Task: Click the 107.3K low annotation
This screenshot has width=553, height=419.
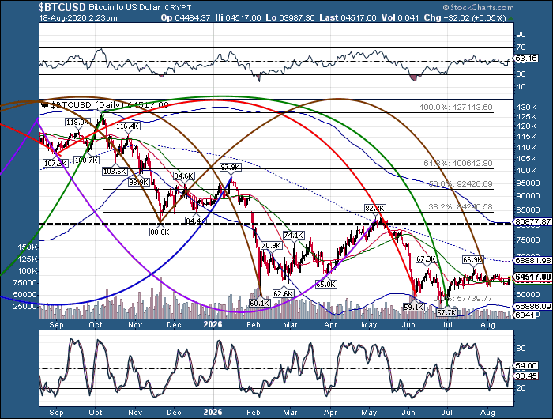Action: [x=55, y=163]
